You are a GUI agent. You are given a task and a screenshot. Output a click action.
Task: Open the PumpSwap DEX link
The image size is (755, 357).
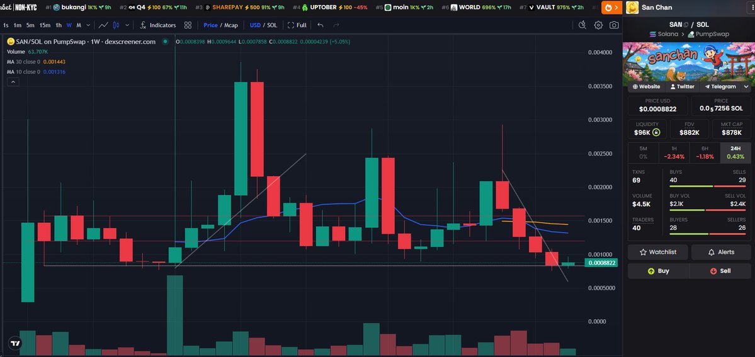(x=708, y=34)
